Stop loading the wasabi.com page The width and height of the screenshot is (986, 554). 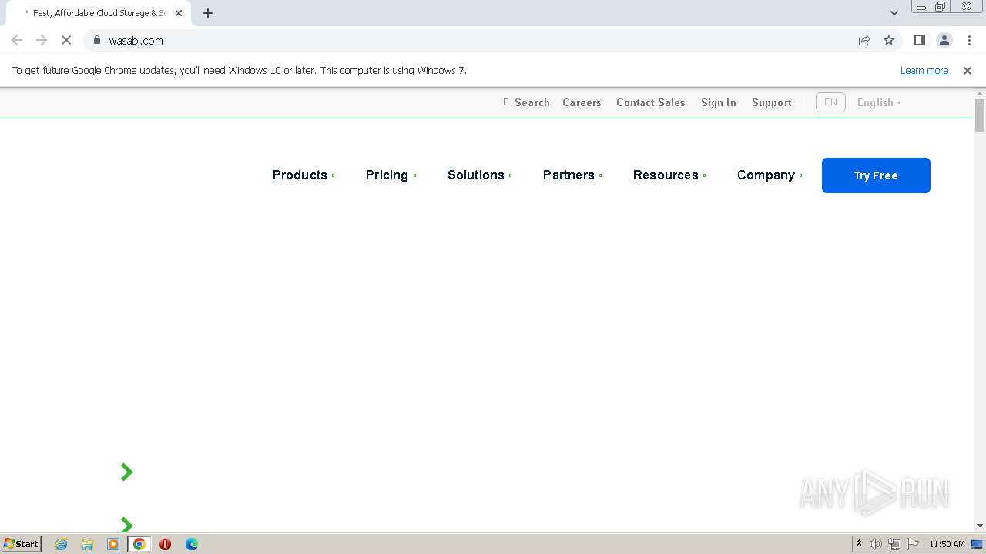point(66,40)
